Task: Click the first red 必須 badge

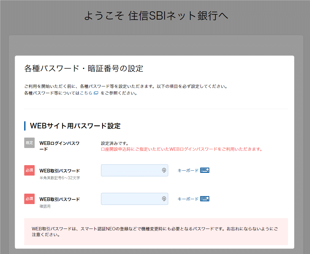Action: click(x=29, y=170)
